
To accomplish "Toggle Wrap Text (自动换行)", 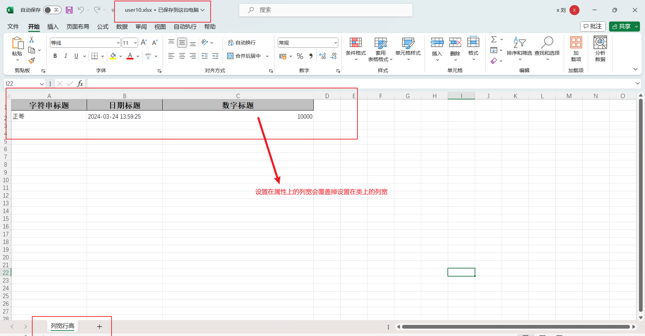I will click(242, 43).
